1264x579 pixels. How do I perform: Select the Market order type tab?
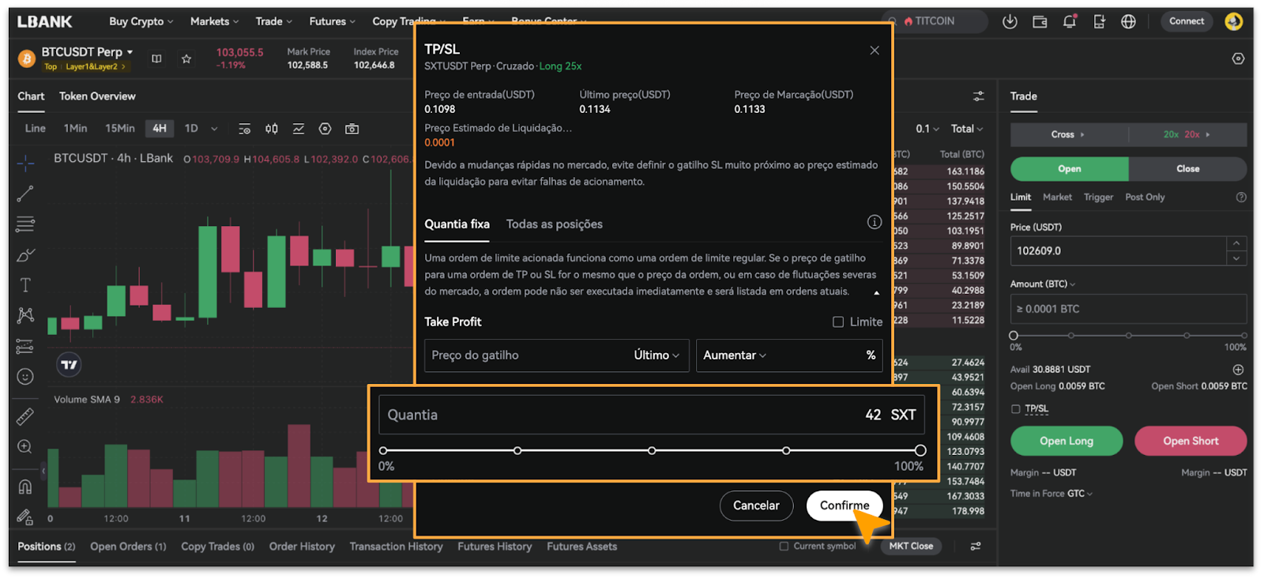[1057, 197]
